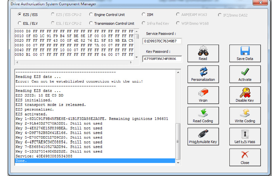Click the Read Coding download icon
The height and width of the screenshot is (176, 279).
click(203, 113)
